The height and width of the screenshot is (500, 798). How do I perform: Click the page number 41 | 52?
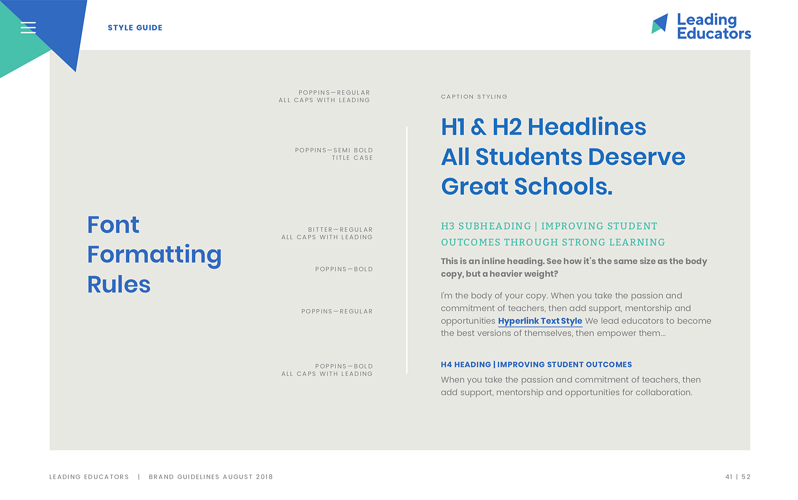pyautogui.click(x=738, y=477)
